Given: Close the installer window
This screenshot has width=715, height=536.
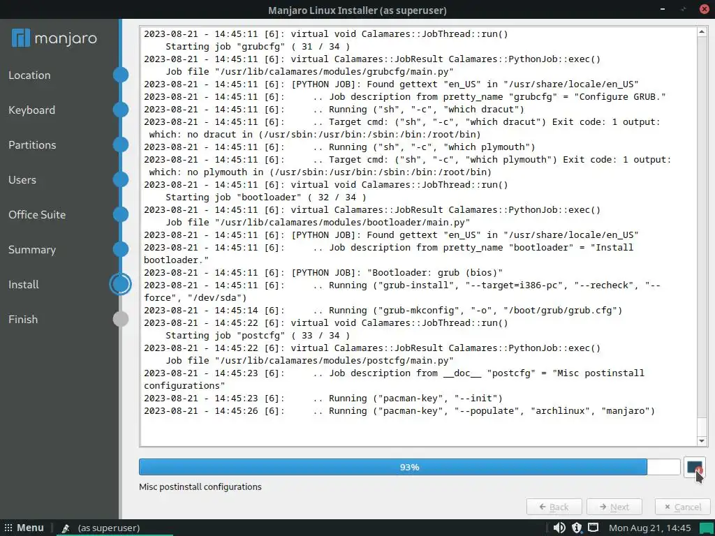Looking at the screenshot, I should (705, 9).
